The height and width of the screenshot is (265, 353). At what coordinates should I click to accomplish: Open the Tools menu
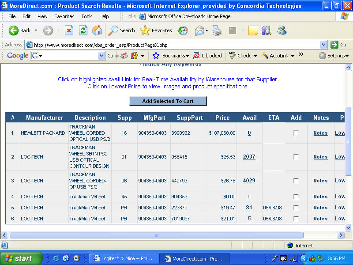tap(87, 16)
